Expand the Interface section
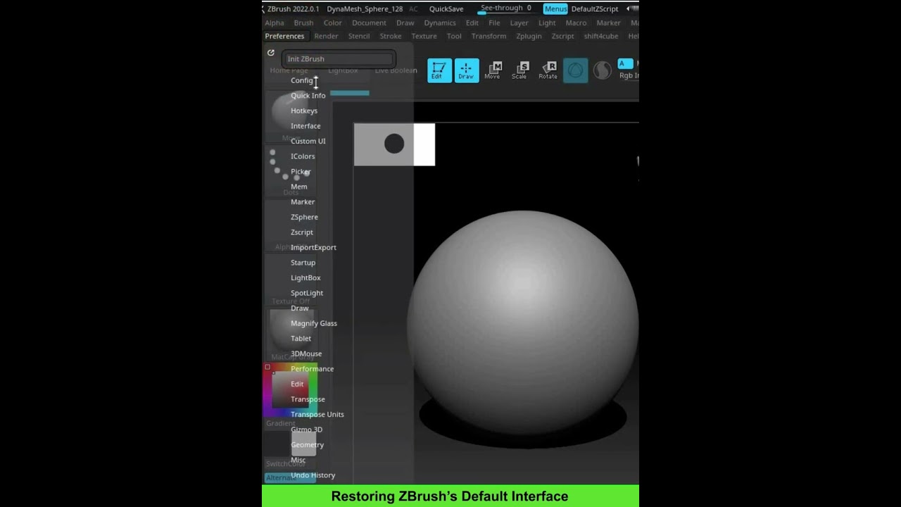The height and width of the screenshot is (507, 901). point(305,126)
